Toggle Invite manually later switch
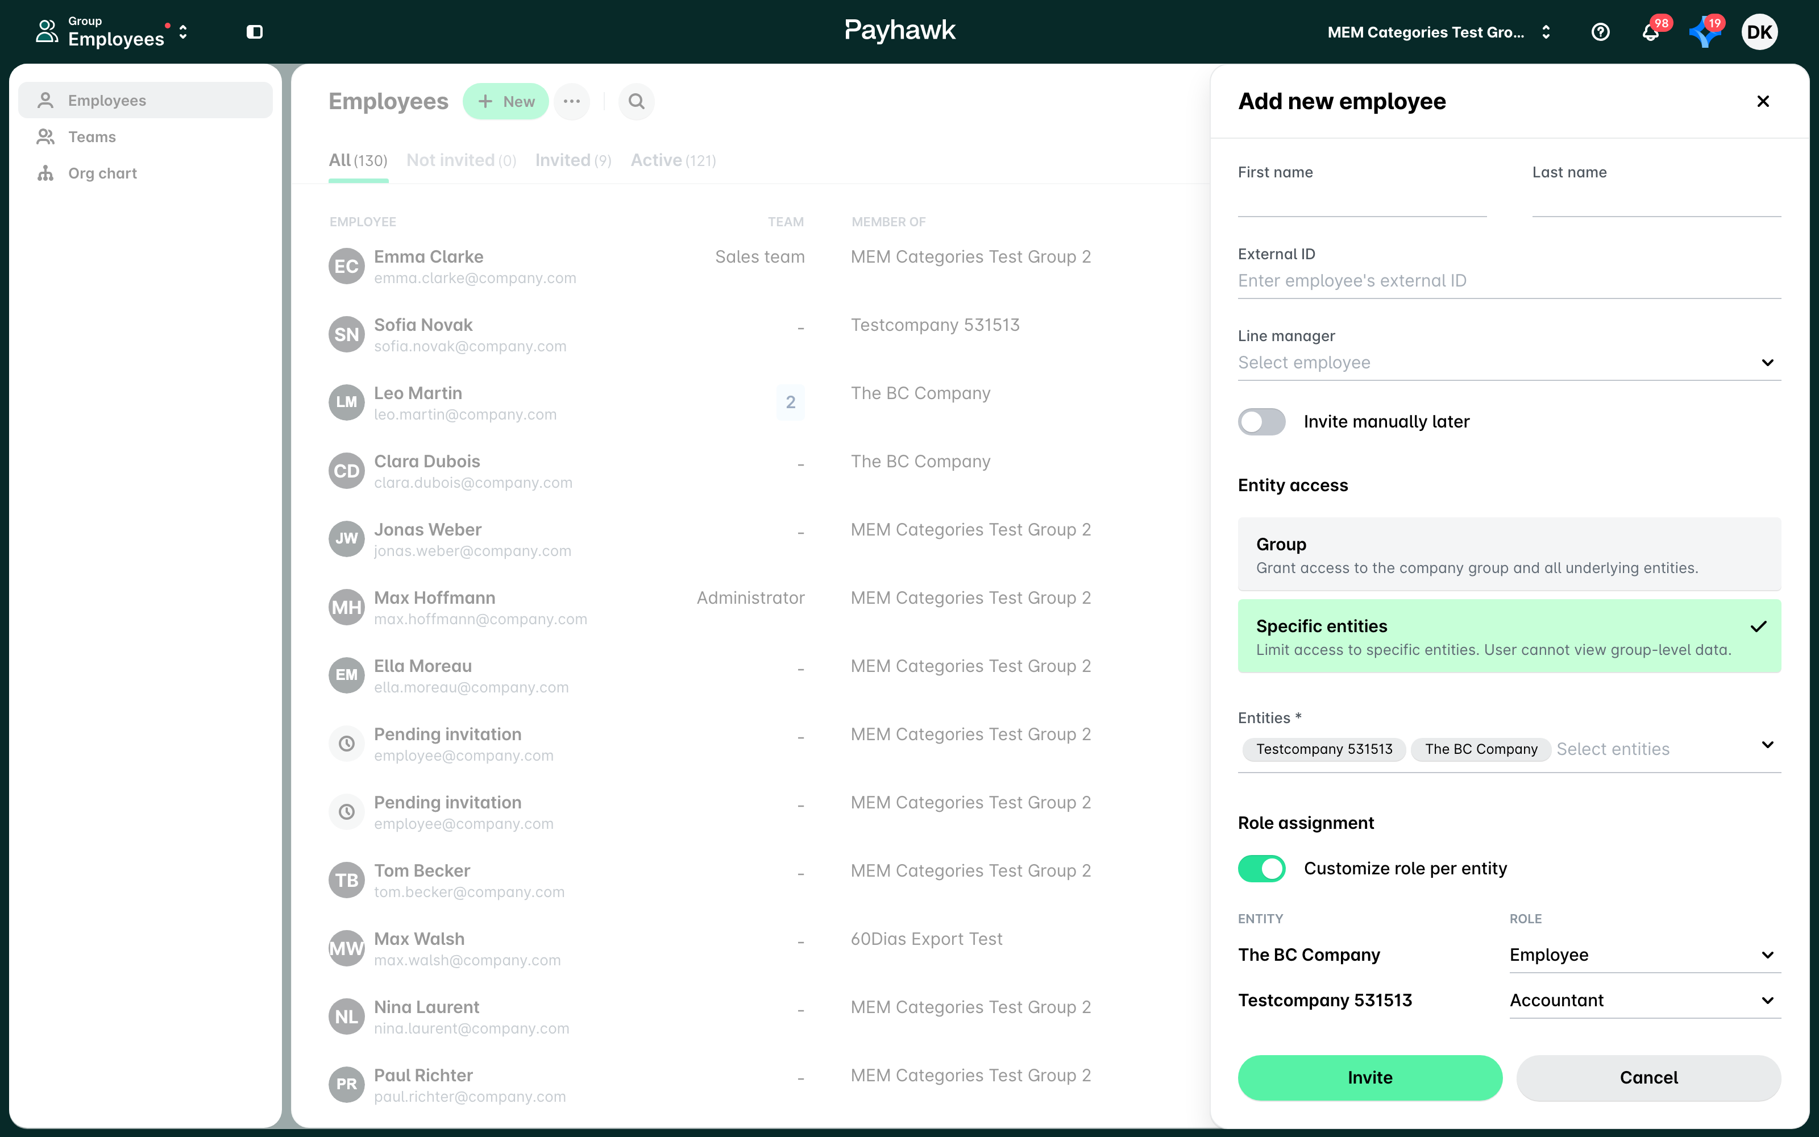This screenshot has height=1137, width=1819. coord(1261,421)
